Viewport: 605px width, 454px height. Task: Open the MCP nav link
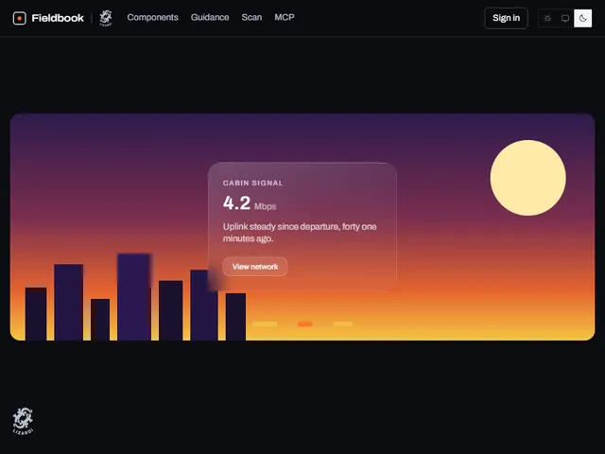click(285, 17)
